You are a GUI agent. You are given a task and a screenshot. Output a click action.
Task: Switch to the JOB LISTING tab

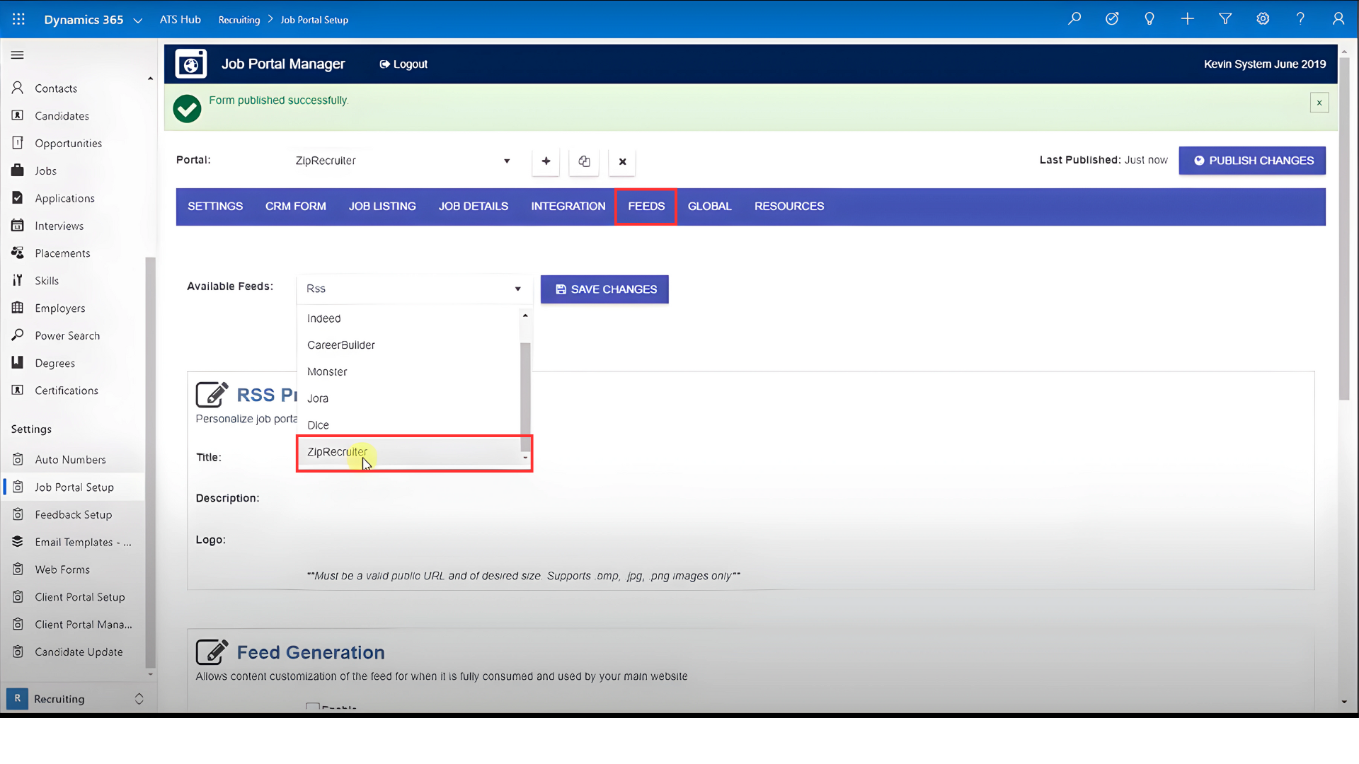382,207
